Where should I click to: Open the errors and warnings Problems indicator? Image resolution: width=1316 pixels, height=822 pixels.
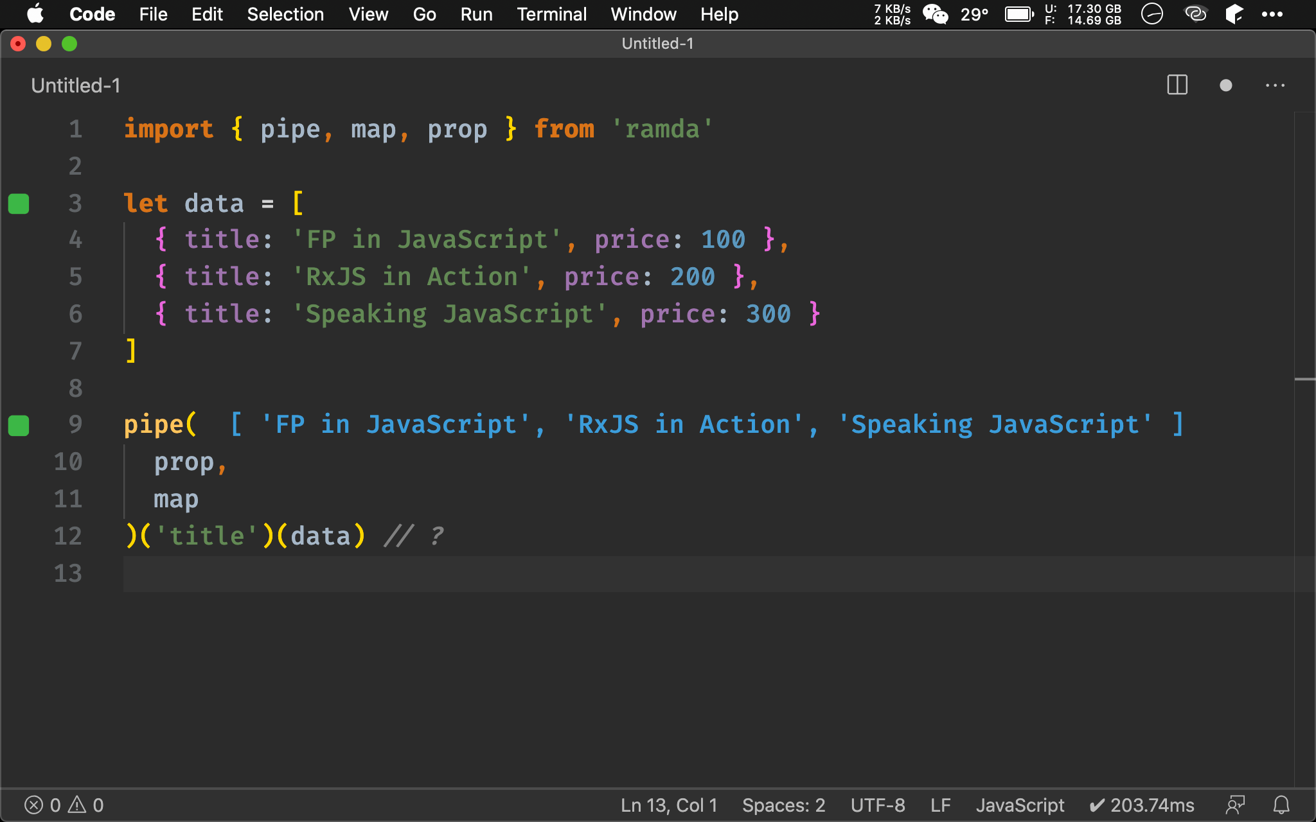64,805
